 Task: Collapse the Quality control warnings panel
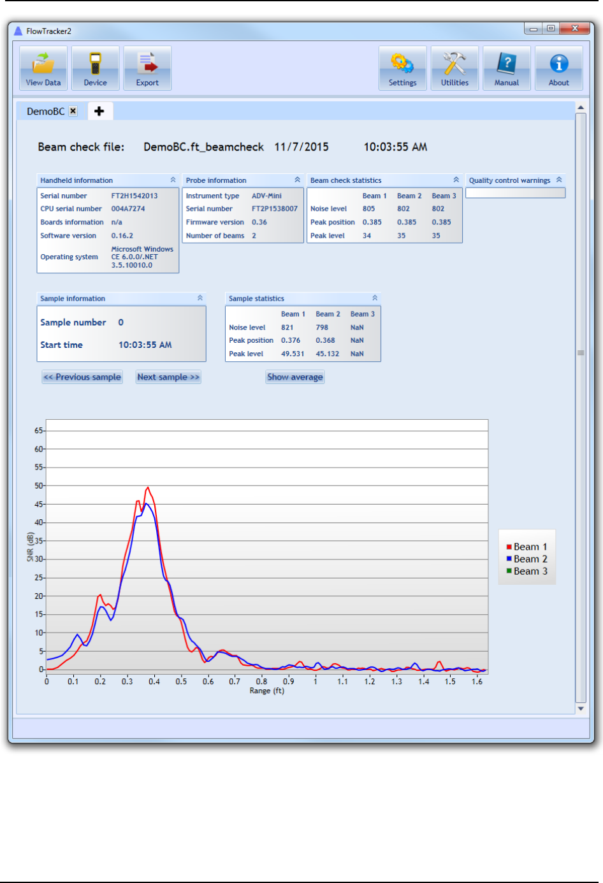click(559, 180)
